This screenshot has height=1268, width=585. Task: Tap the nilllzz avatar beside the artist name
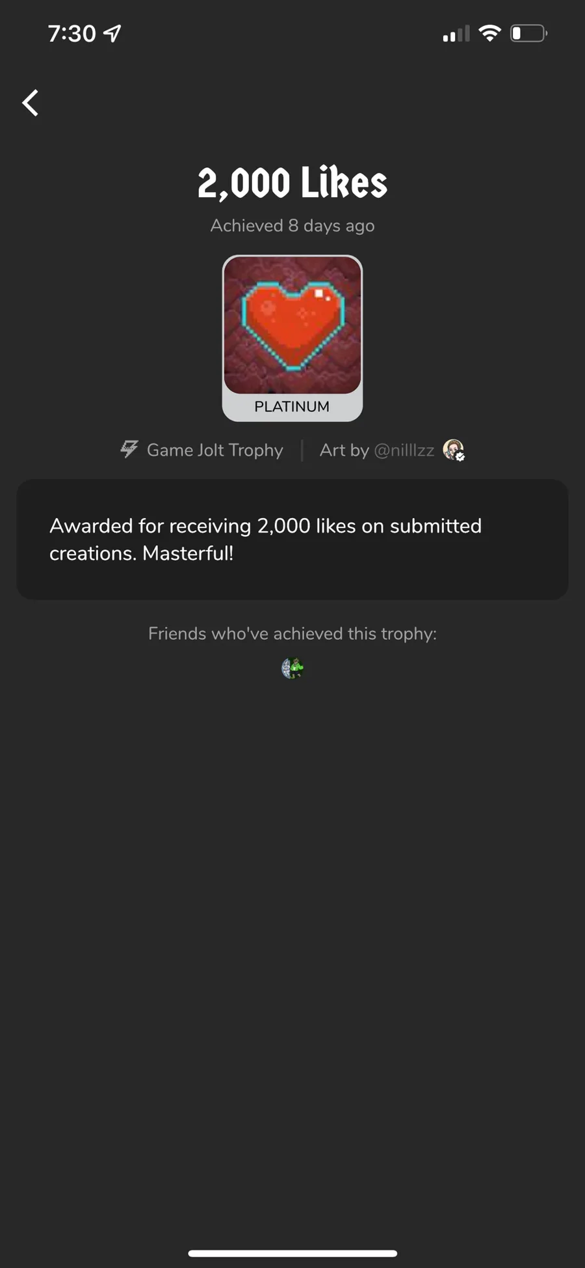click(453, 450)
